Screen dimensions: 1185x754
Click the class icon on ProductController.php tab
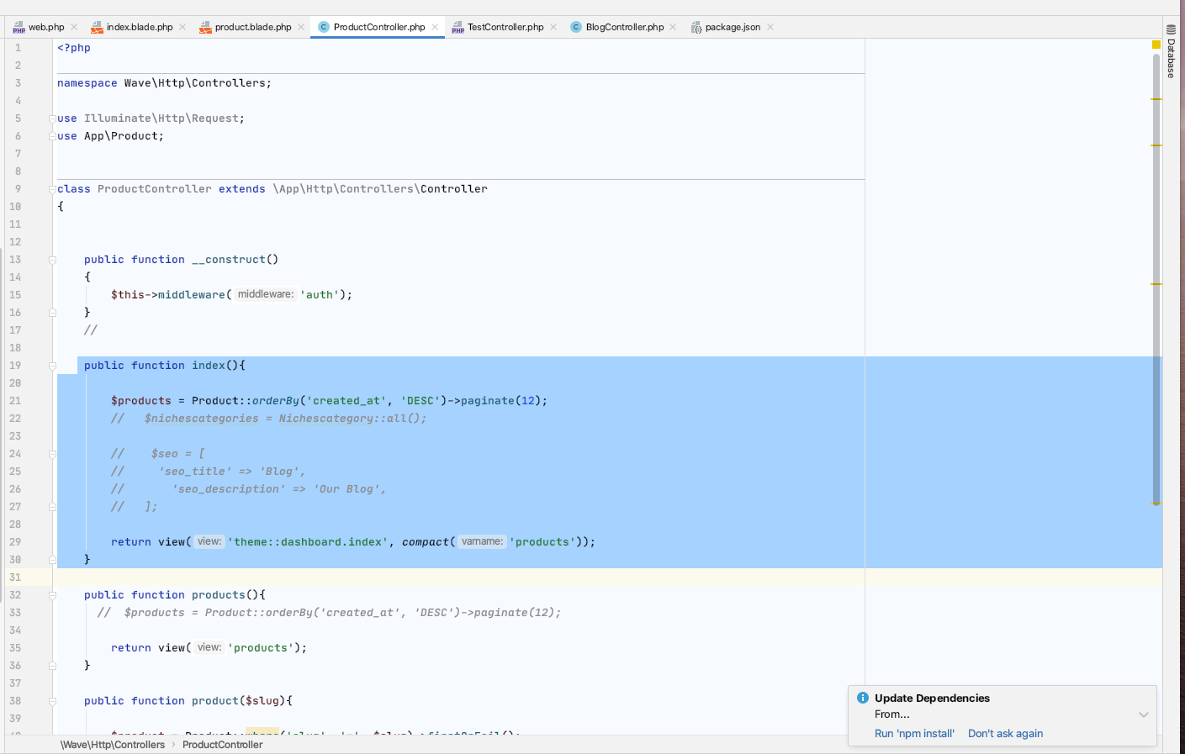pos(324,27)
